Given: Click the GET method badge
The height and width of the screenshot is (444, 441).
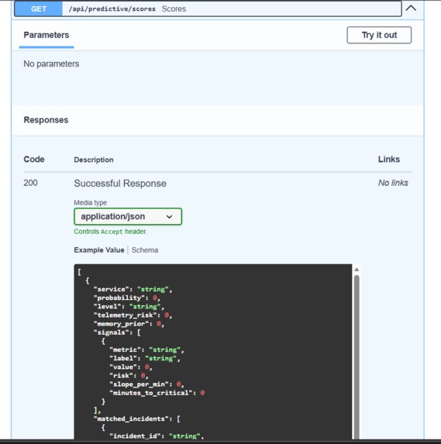Looking at the screenshot, I should (x=39, y=9).
